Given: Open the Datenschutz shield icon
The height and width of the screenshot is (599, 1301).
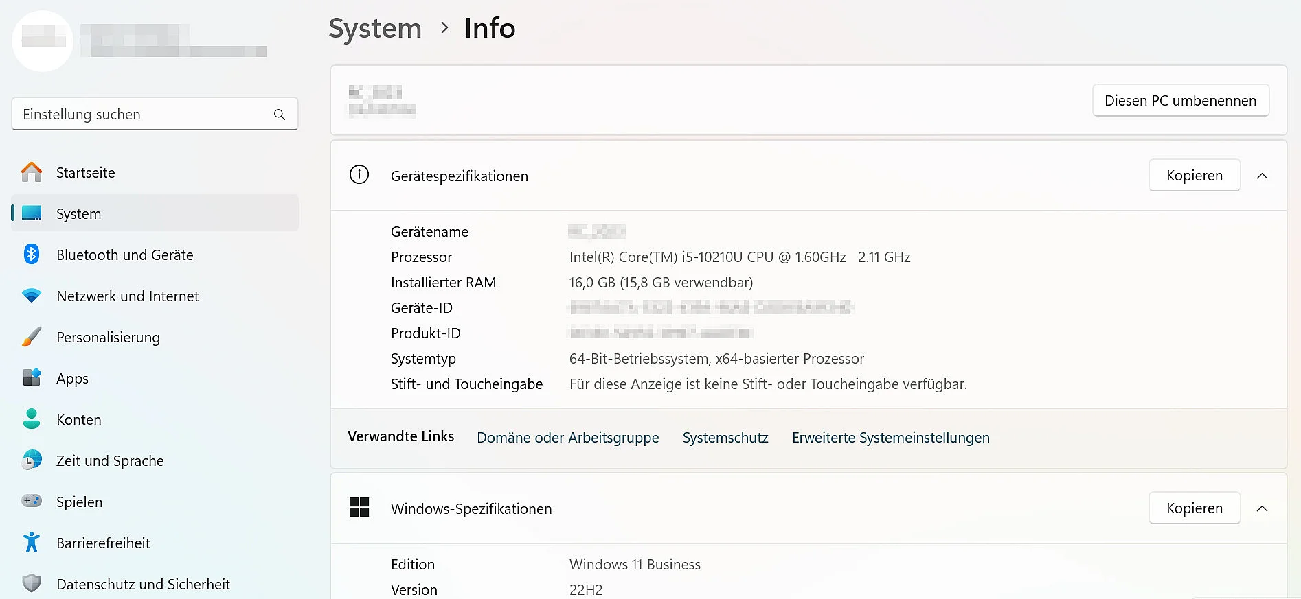Looking at the screenshot, I should (x=32, y=583).
